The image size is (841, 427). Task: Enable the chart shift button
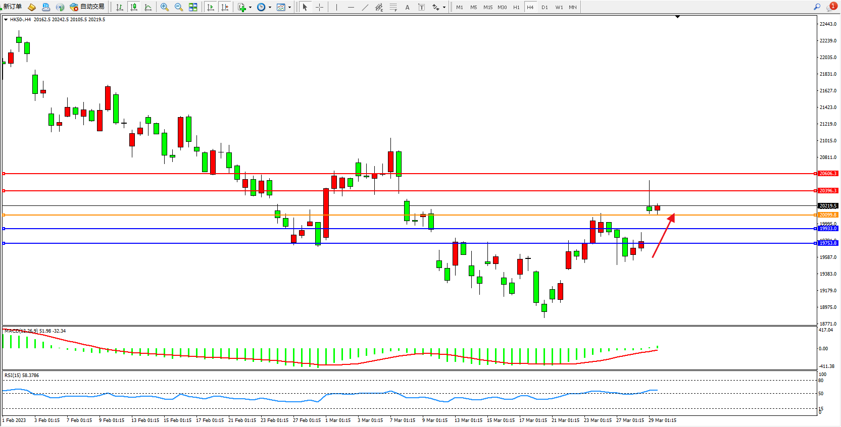[225, 7]
